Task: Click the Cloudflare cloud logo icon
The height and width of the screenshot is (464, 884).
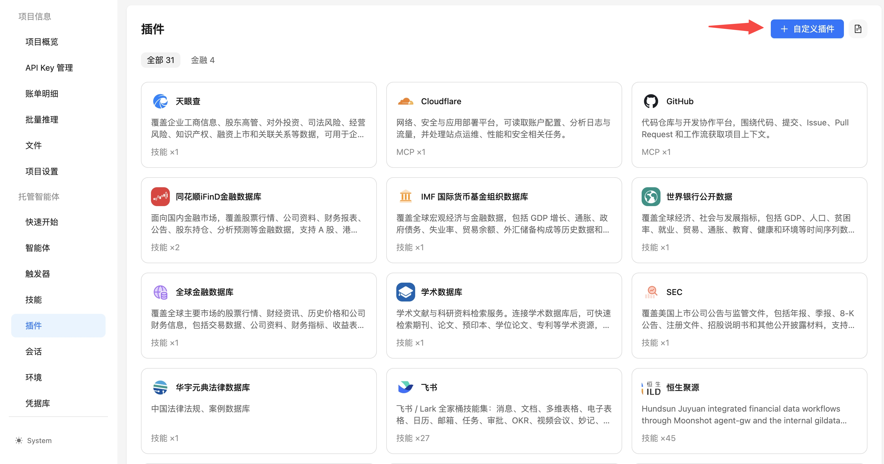Action: [x=406, y=102]
